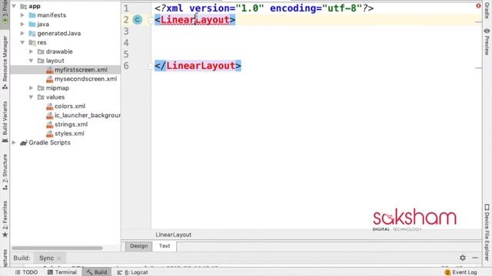Collapse the res folder

22,42
